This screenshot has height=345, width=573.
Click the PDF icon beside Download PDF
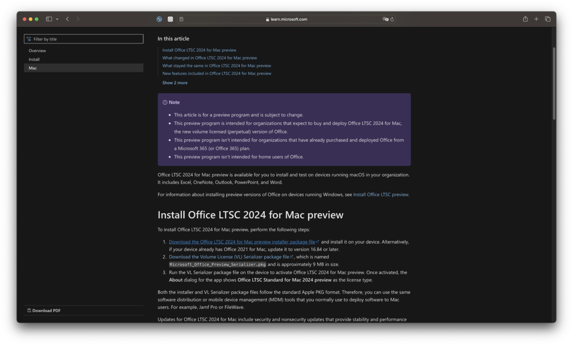(x=29, y=310)
